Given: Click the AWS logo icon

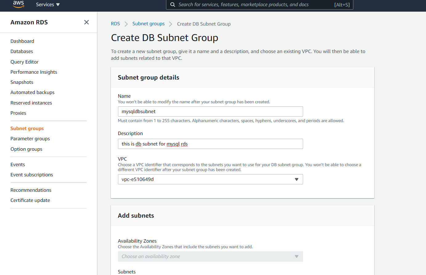Looking at the screenshot, I should click(18, 4).
